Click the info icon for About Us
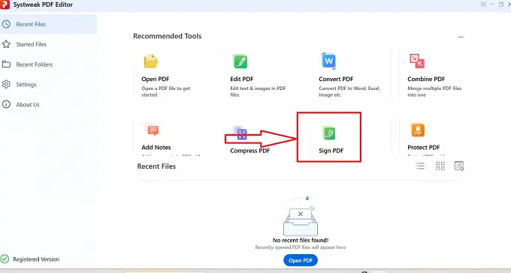511x273 pixels. (6, 104)
